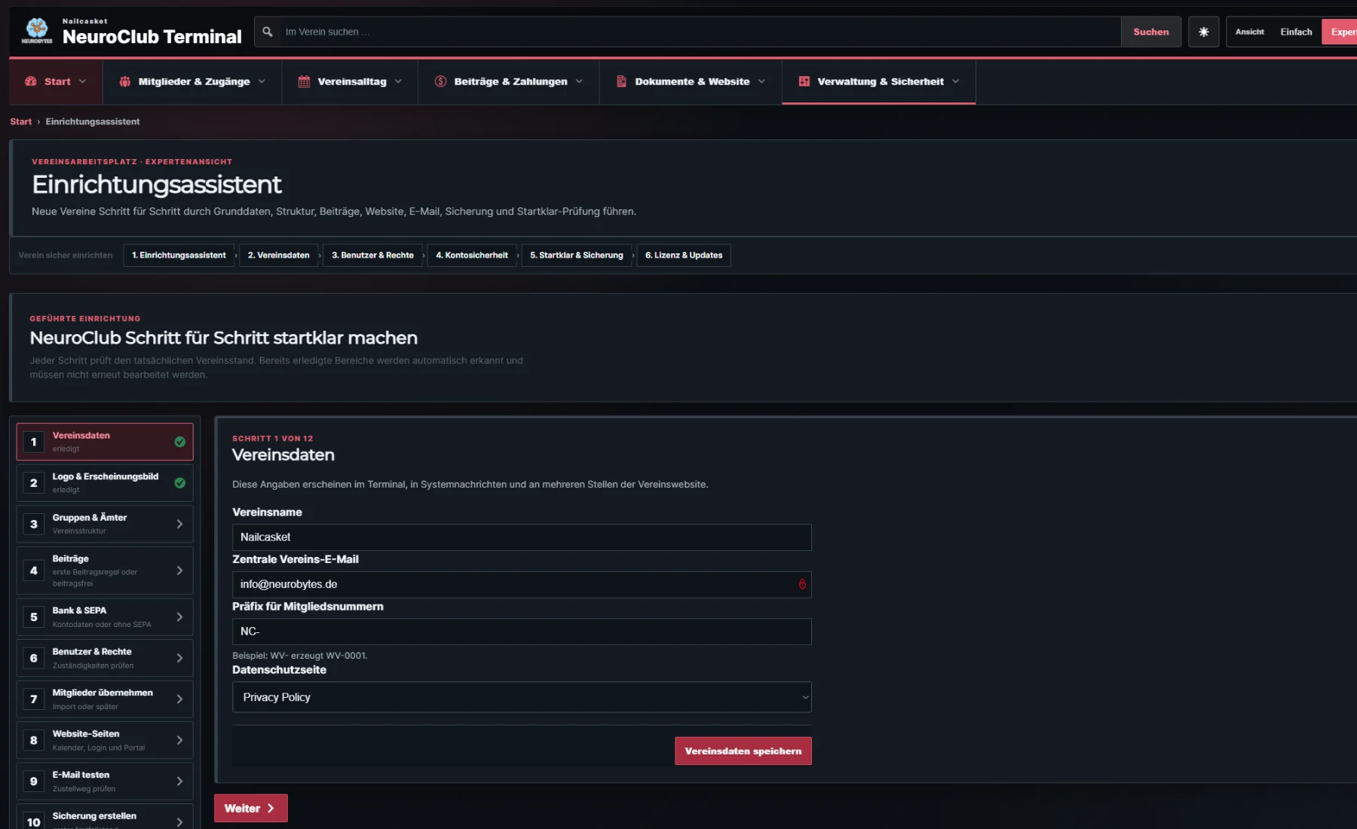1357x829 pixels.
Task: Click step number 5 badge
Action: pyautogui.click(x=33, y=617)
